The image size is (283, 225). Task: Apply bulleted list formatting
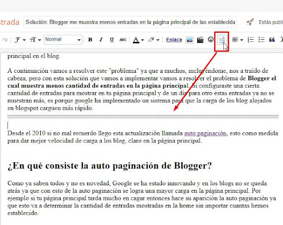tap(261, 40)
